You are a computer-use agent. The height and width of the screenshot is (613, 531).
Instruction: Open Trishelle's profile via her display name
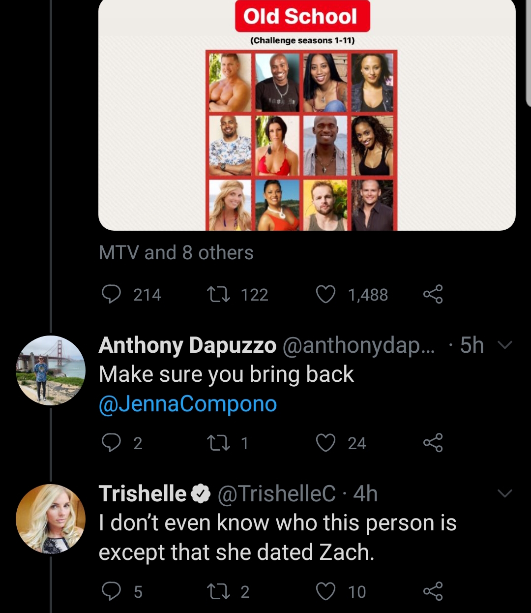(143, 493)
